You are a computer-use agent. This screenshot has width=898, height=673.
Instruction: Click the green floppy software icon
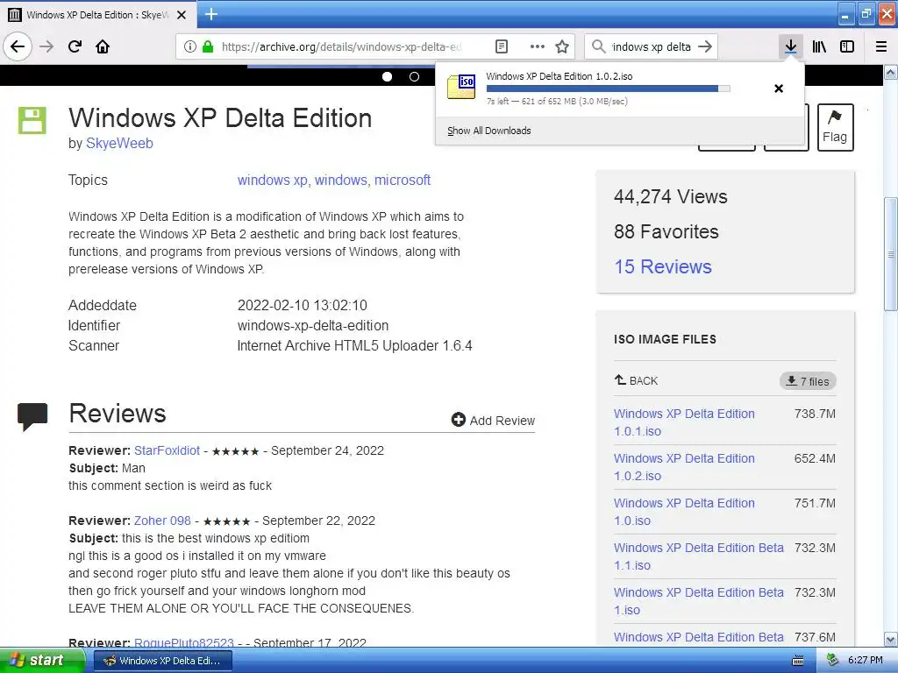point(32,120)
